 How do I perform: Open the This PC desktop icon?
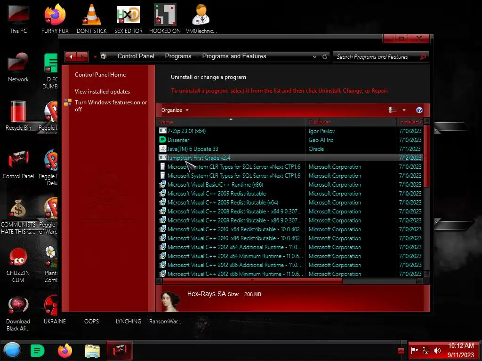[x=18, y=18]
